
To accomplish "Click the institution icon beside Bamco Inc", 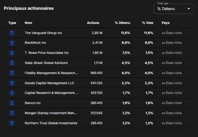I will (12, 103).
